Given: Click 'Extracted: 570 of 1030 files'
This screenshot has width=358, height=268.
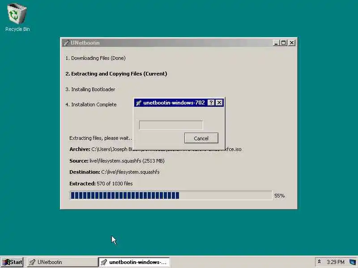Looking at the screenshot, I should click(101, 184).
